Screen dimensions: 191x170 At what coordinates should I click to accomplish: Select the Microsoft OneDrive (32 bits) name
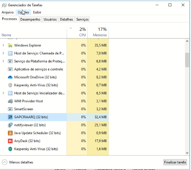35,77
